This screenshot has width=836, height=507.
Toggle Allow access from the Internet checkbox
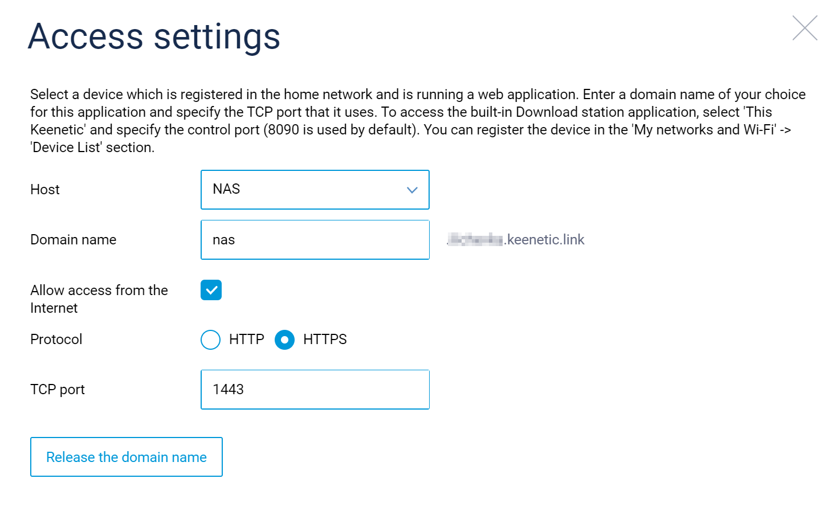[211, 290]
